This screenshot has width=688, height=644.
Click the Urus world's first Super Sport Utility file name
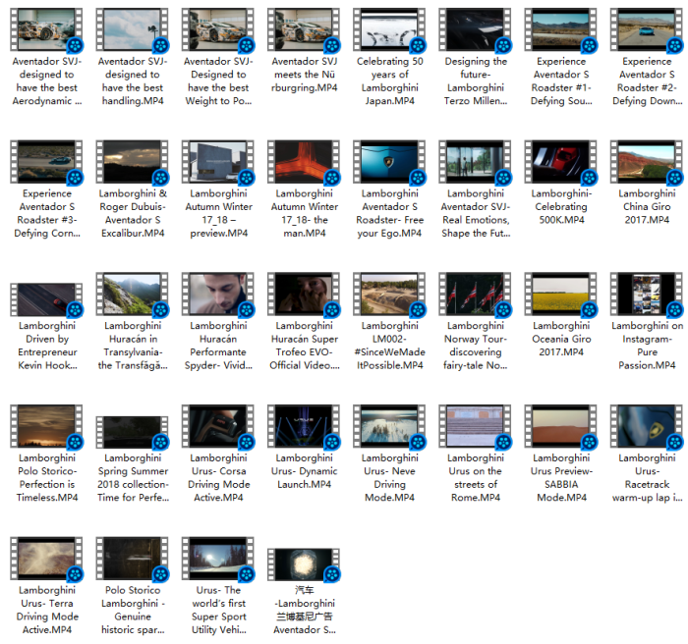[218, 610]
